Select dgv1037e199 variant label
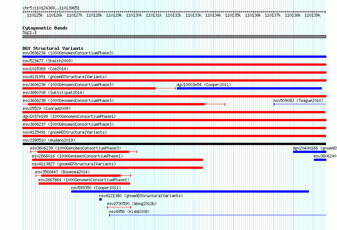Image resolution: width=337 pixels, height=230 pixels. (x=69, y=116)
